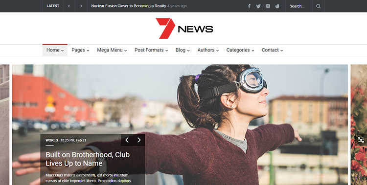The width and height of the screenshot is (367, 185).
Task: Open the settings sliders icon on right edge
Action: pos(362,140)
